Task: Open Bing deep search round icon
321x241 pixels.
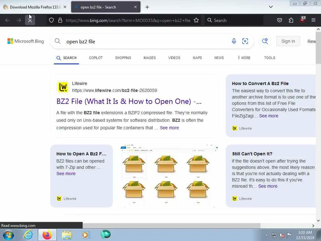Action: pos(265,41)
